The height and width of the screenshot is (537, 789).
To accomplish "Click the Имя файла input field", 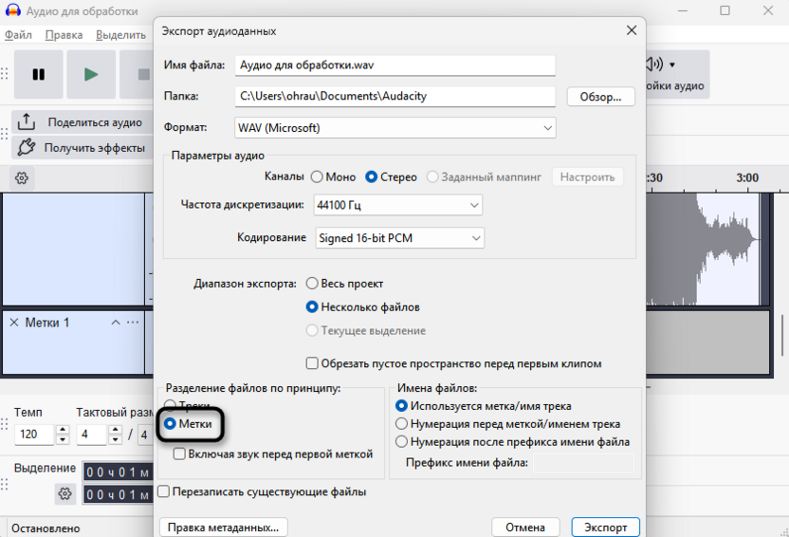I will (x=395, y=65).
